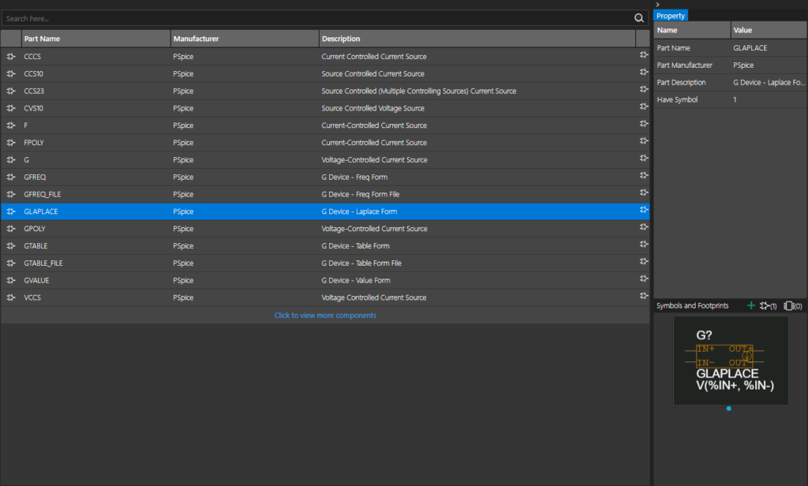Click the symbol icon left of GFREQ_FILE

click(11, 194)
